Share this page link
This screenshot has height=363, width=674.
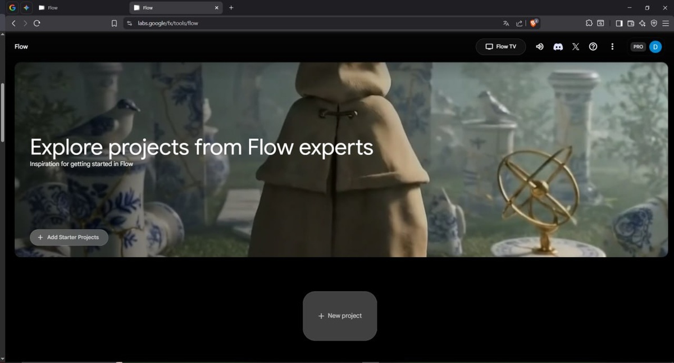tap(520, 23)
